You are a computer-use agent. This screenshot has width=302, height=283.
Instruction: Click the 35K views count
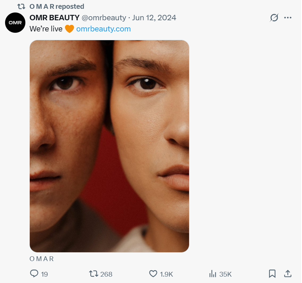coord(225,274)
